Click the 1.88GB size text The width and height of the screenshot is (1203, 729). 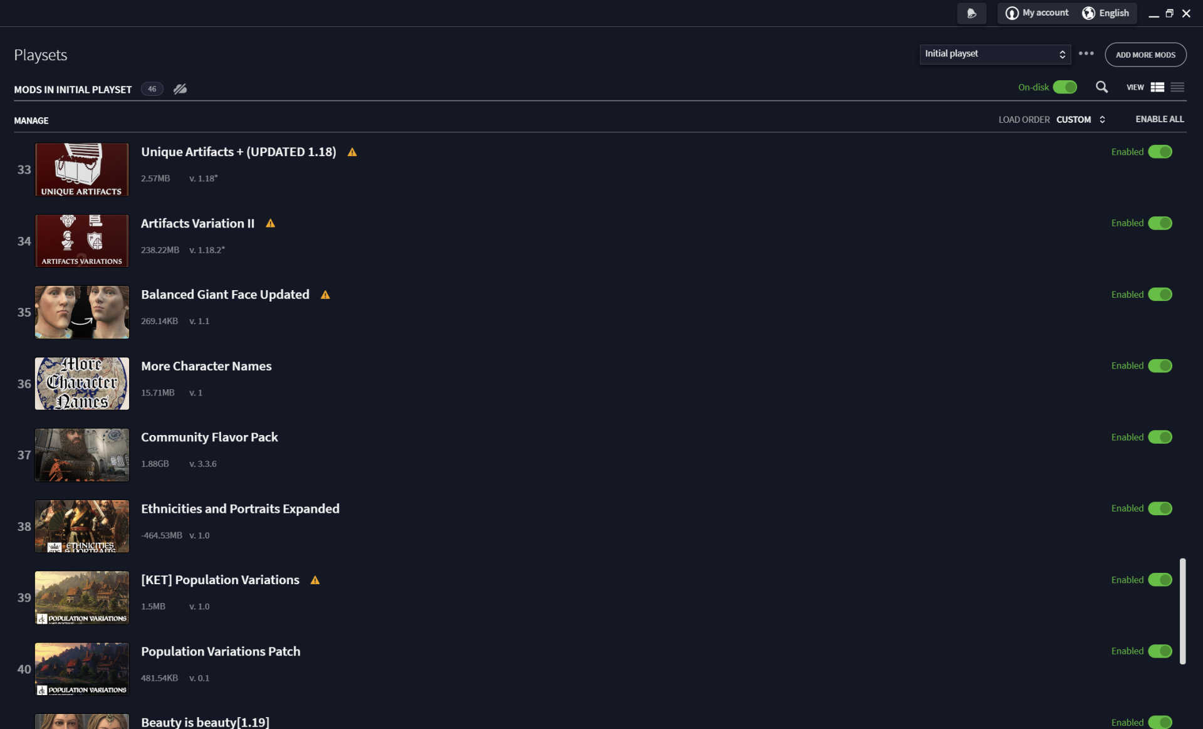pyautogui.click(x=155, y=464)
